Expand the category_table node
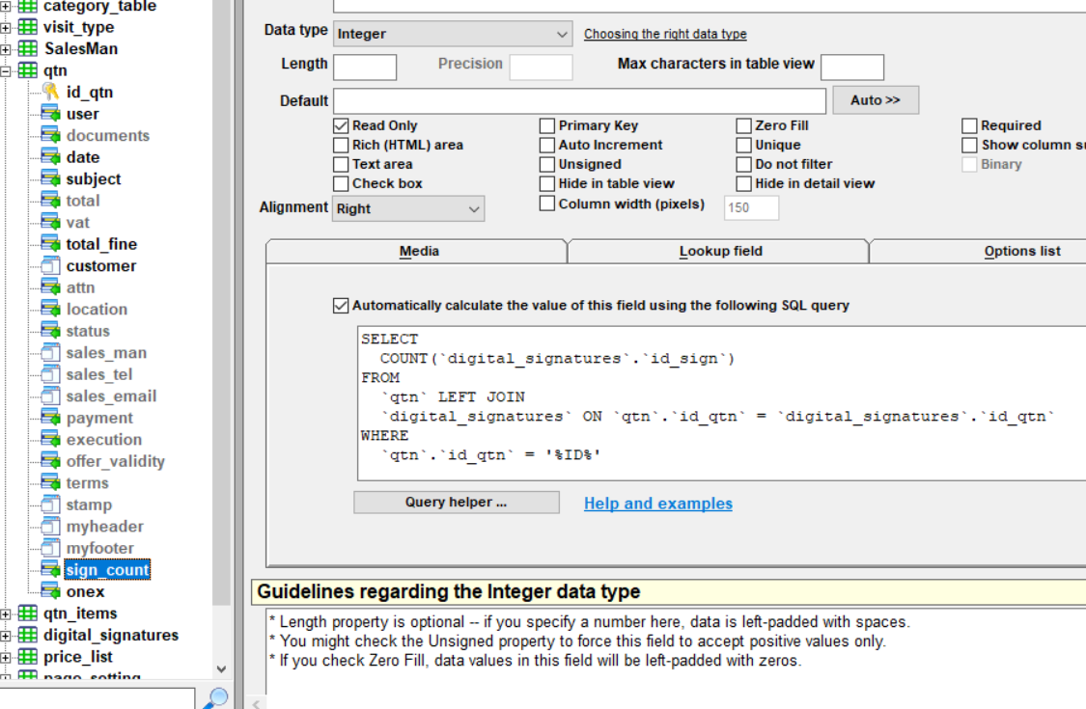Image resolution: width=1086 pixels, height=709 pixels. 6,6
